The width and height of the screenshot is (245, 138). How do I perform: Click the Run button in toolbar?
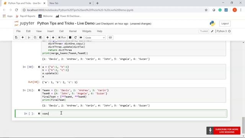click(x=62, y=38)
